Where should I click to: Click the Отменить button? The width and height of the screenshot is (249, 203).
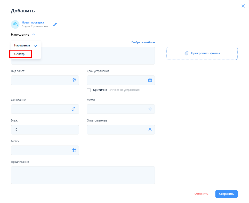coord(201,194)
